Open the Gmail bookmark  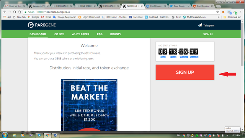[46, 17]
